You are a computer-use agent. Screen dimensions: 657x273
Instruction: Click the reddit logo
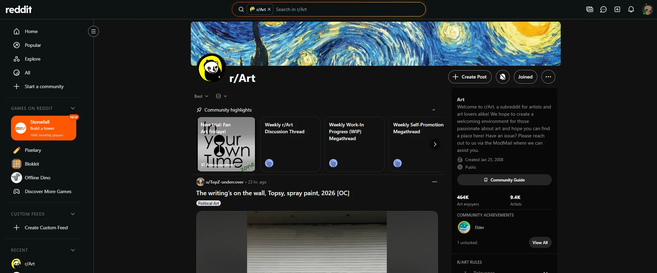click(19, 9)
